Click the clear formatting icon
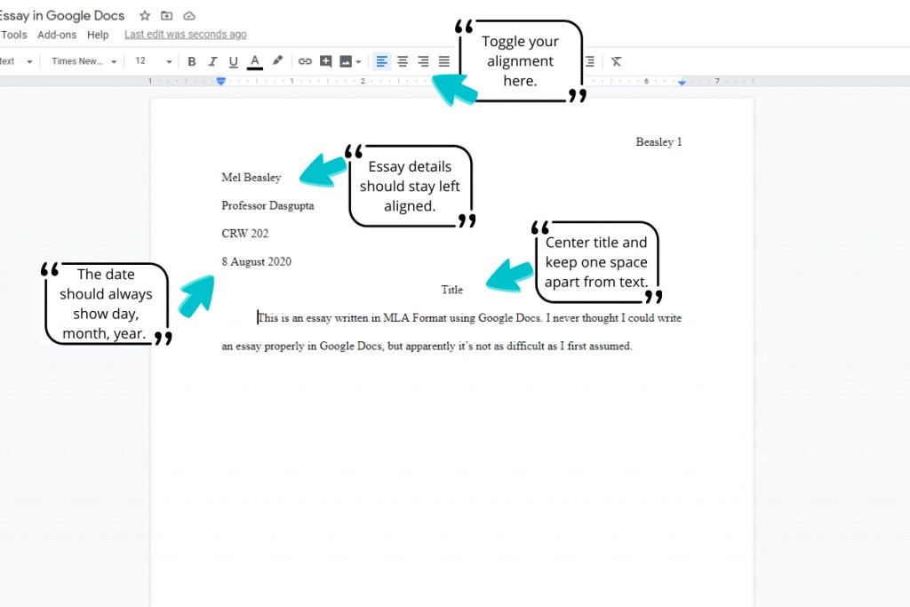Viewport: 910px width, 607px height. (617, 61)
